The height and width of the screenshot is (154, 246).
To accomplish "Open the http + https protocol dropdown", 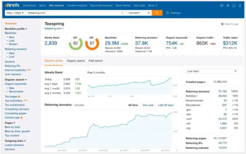I will click(15, 13).
